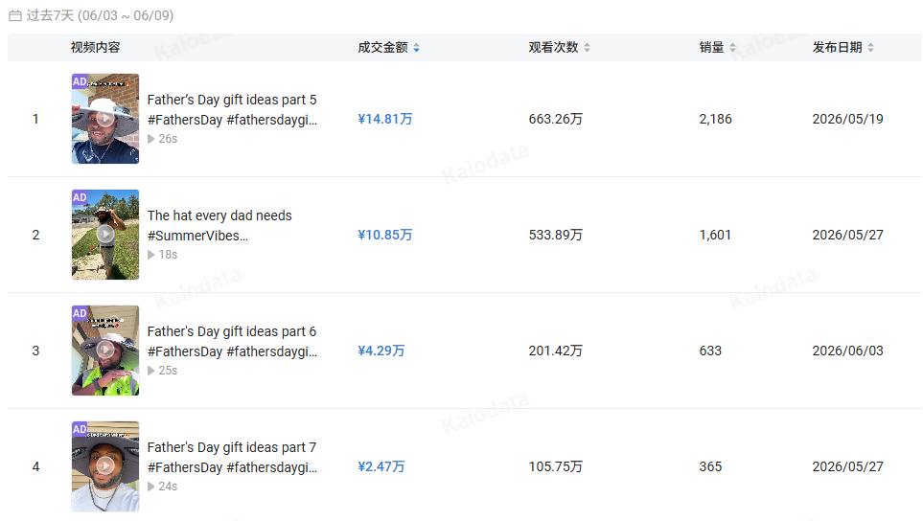Open the Father's Day gift ideas part 7 title
The height and width of the screenshot is (521, 923).
232,447
